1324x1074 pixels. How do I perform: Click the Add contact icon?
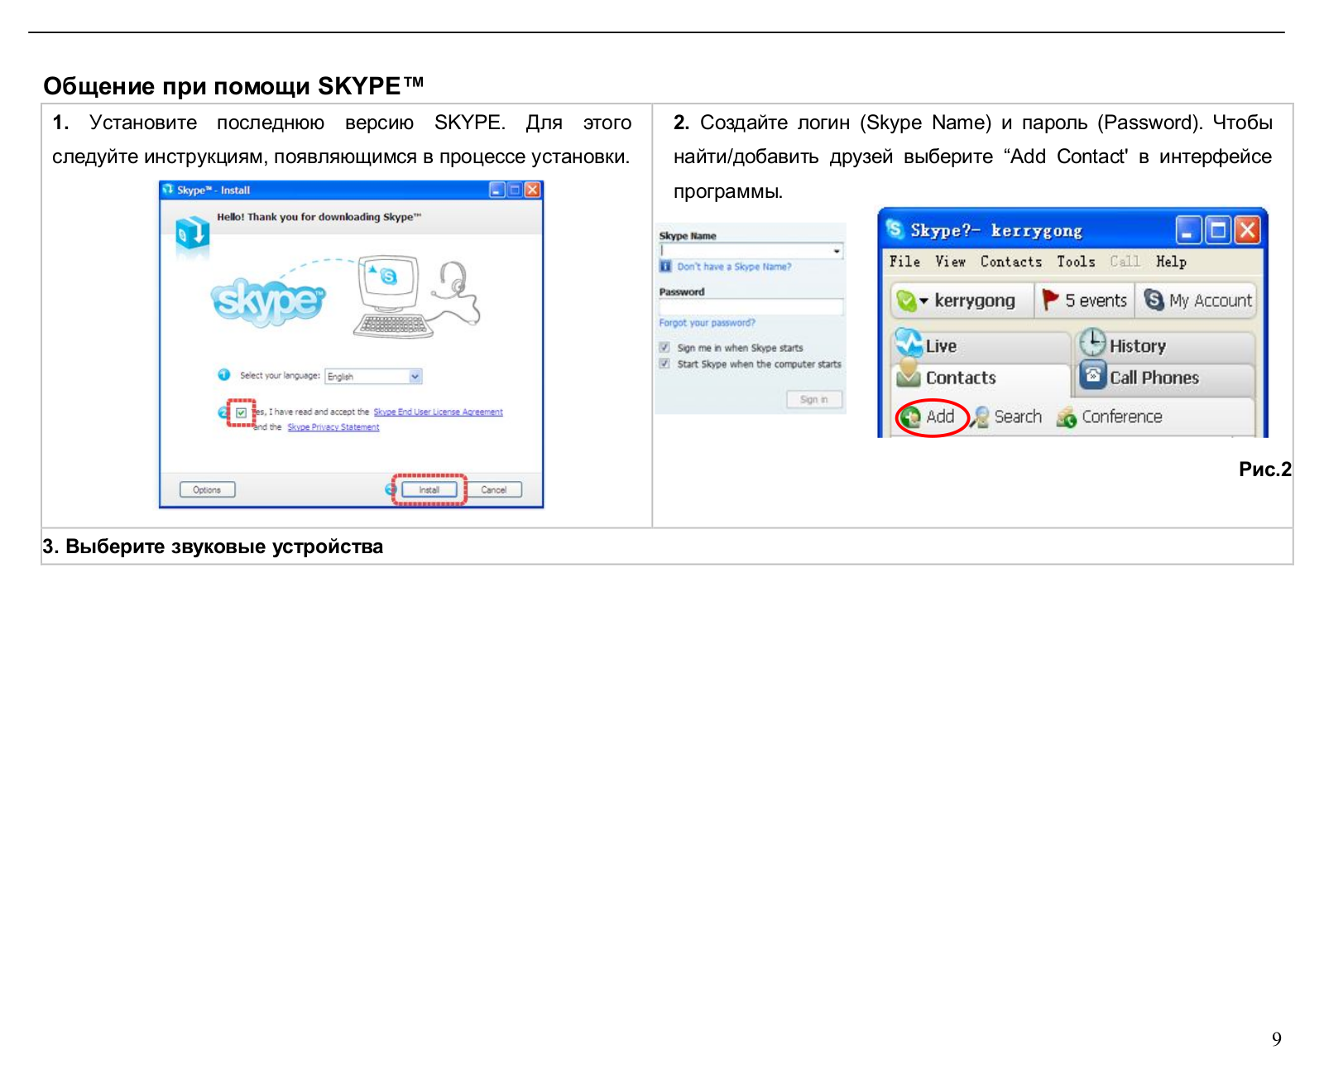(x=911, y=417)
